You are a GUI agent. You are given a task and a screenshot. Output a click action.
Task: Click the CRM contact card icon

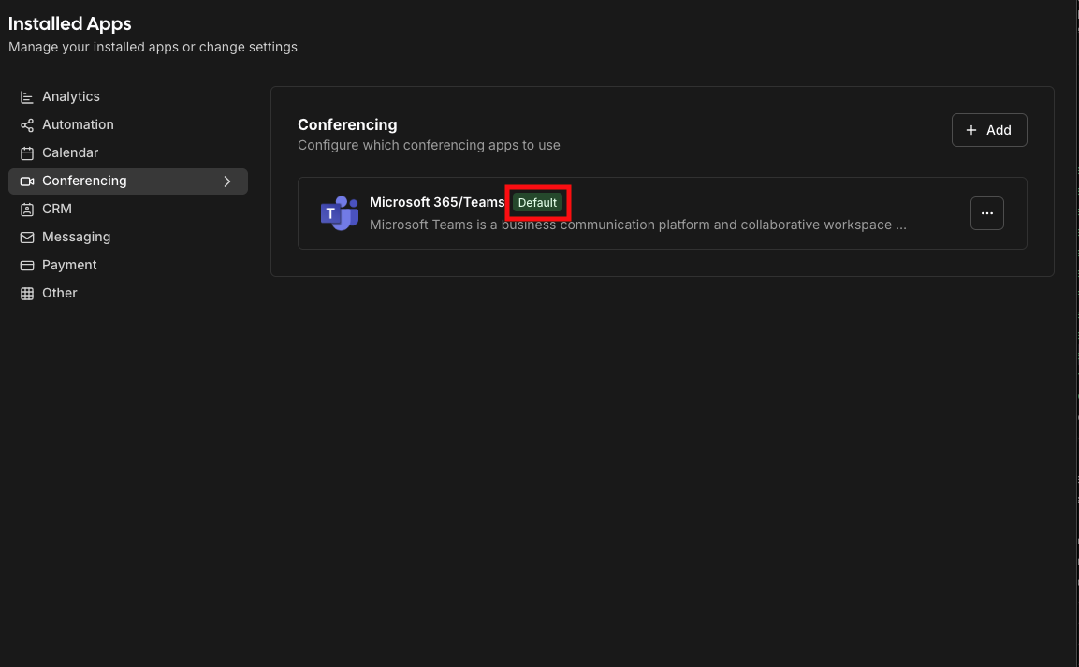(x=27, y=210)
